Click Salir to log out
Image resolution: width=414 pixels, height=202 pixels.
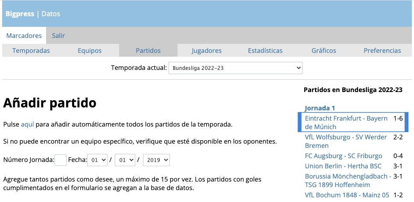[58, 36]
